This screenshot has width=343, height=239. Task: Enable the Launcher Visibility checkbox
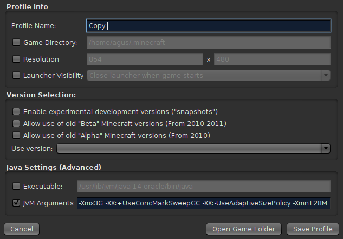coord(16,76)
